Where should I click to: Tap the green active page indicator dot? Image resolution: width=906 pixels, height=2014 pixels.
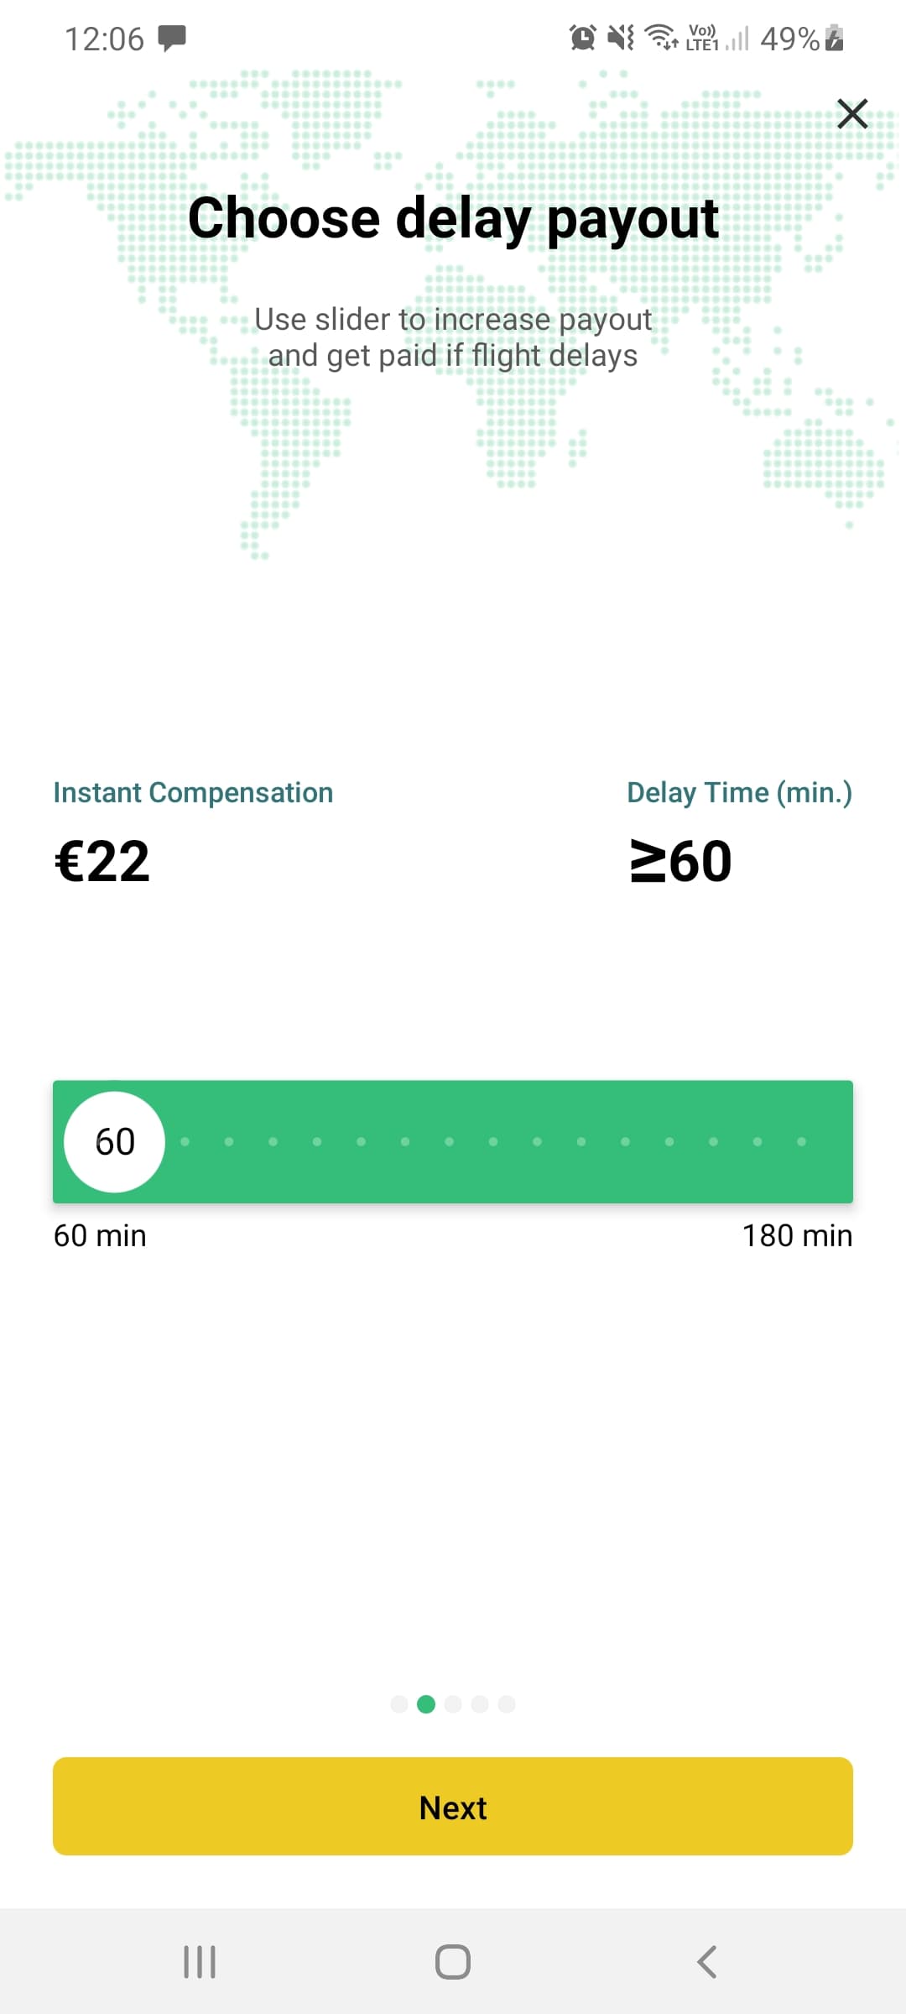(x=426, y=1704)
